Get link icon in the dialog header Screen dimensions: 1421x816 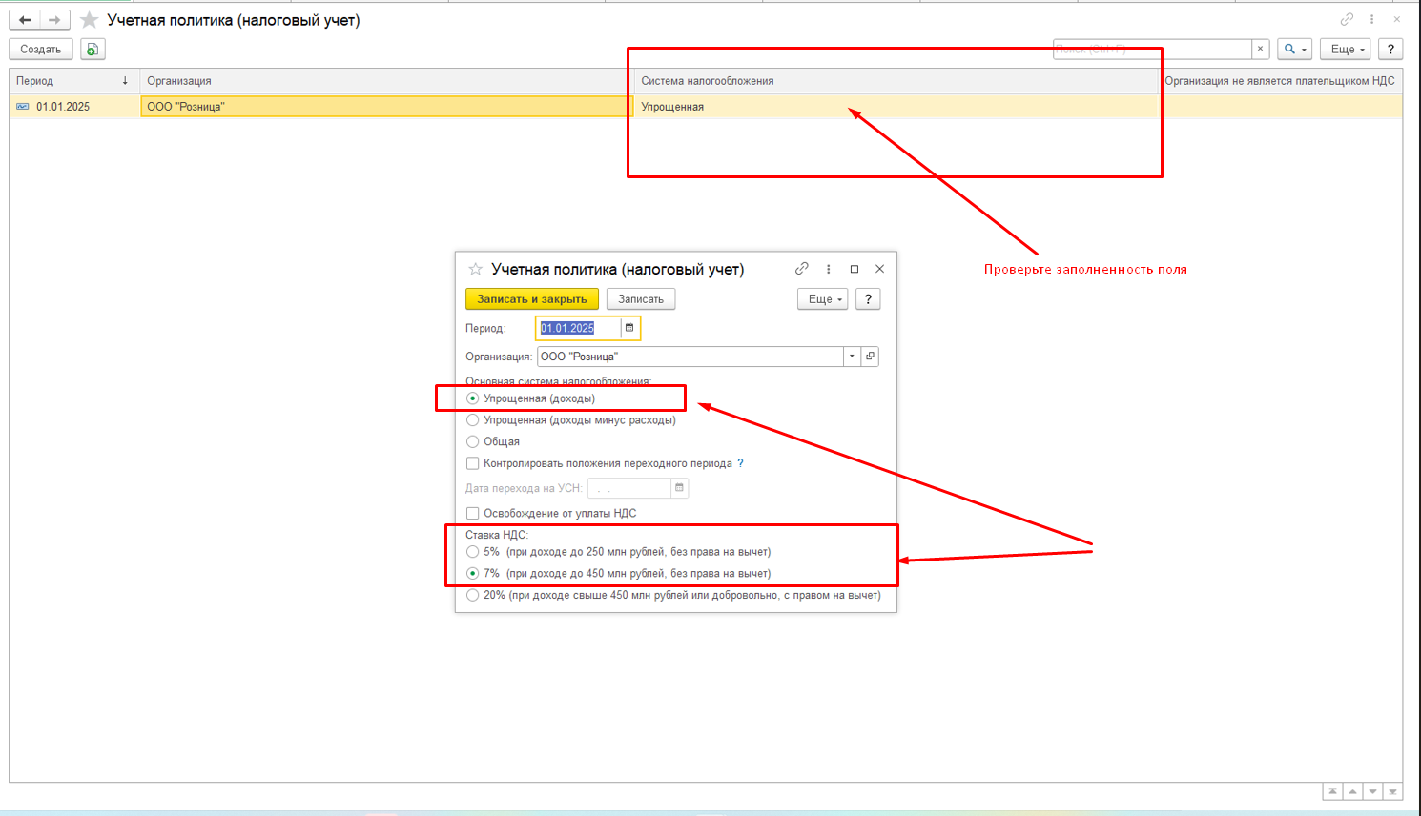802,269
